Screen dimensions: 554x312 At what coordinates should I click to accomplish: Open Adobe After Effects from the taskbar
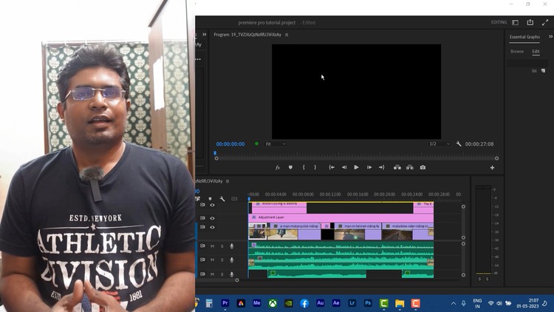pos(336,303)
